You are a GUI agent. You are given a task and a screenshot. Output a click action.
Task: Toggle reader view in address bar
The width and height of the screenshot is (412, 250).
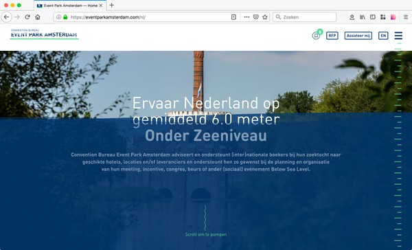(x=233, y=17)
